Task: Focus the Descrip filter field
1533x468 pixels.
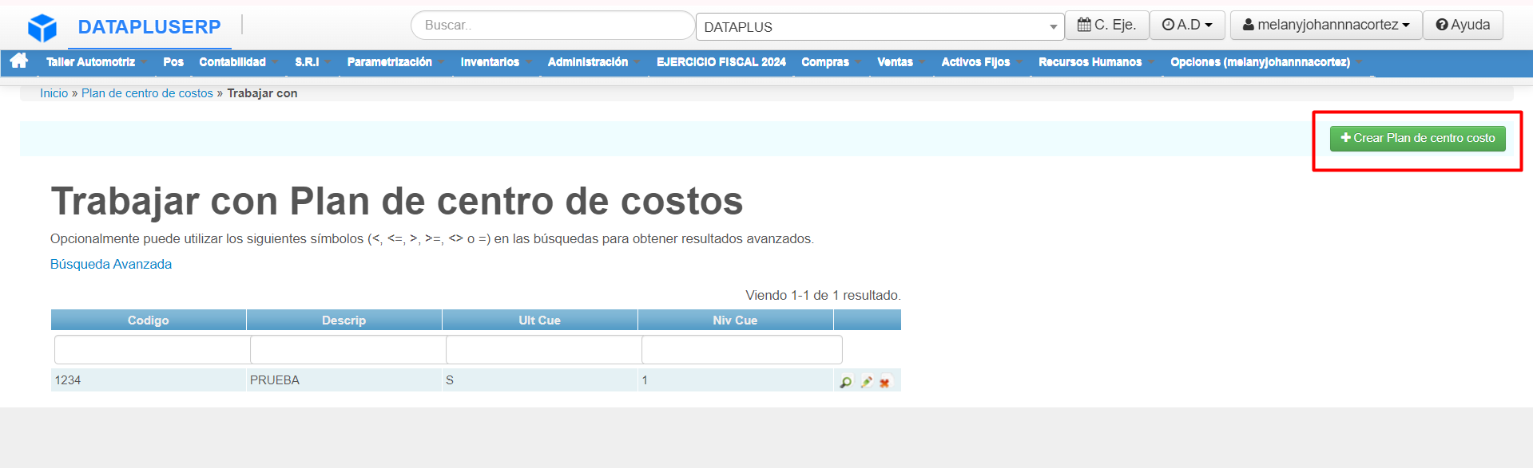Action: pos(348,349)
